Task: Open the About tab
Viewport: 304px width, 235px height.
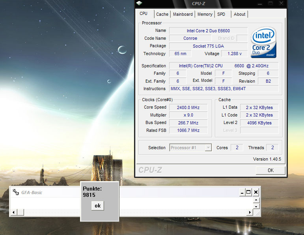Action: [x=239, y=14]
